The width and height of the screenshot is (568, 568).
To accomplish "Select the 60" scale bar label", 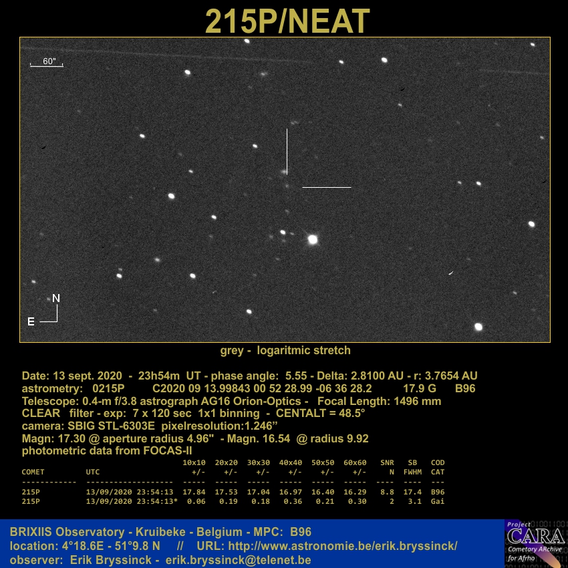I will [x=49, y=61].
